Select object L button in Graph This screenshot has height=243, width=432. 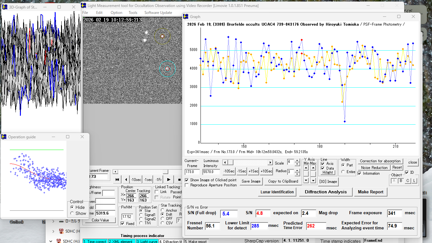pos(414,181)
